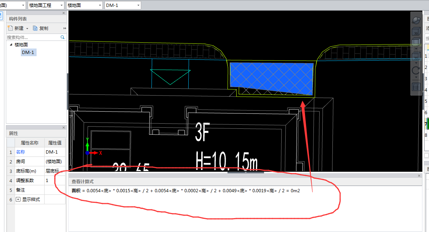Image resolution: width=429 pixels, height=232 pixels.
Task: Click the 房间 property label
Action: tap(20, 162)
